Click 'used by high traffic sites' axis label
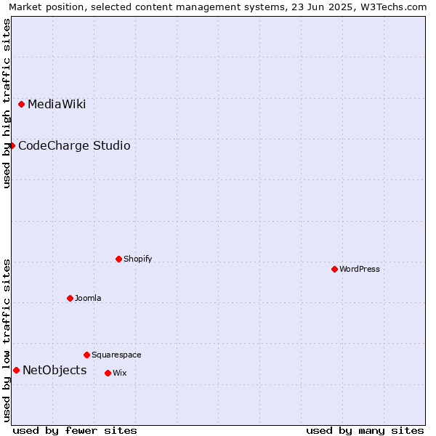436x436 pixels. pos(6,103)
